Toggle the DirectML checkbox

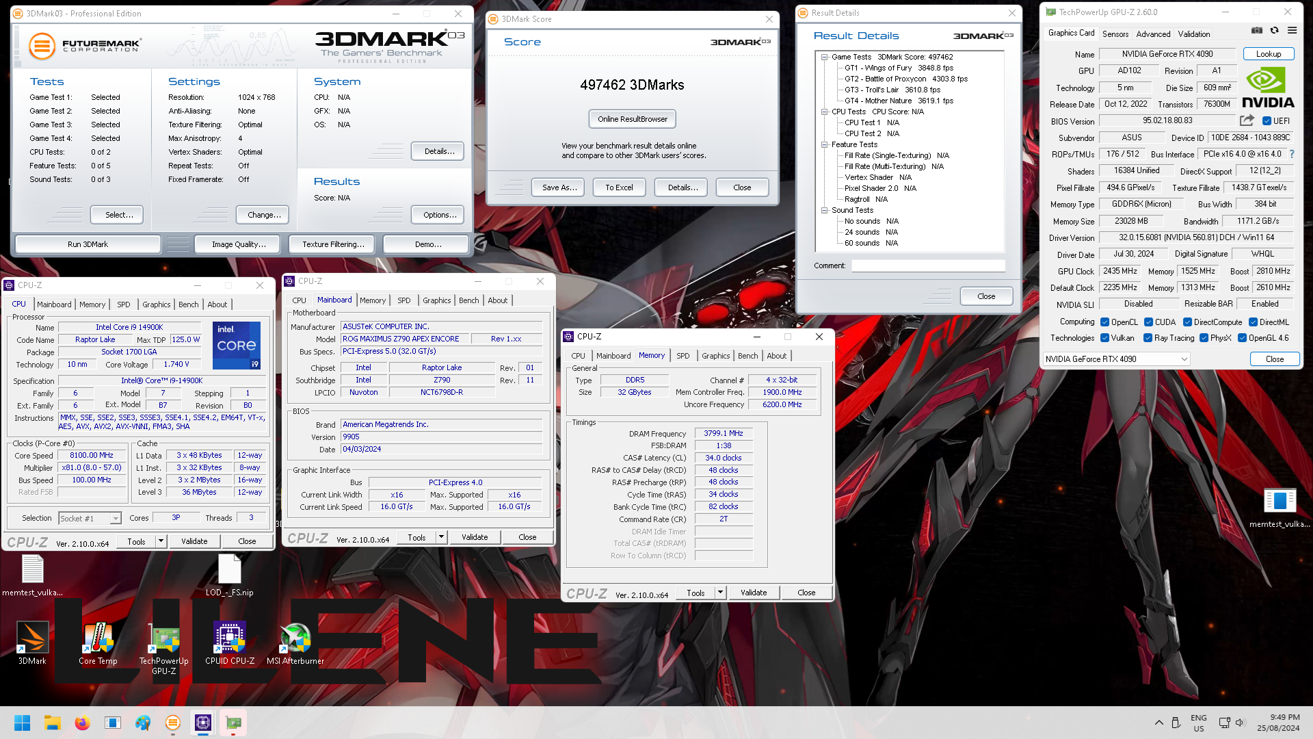point(1254,322)
